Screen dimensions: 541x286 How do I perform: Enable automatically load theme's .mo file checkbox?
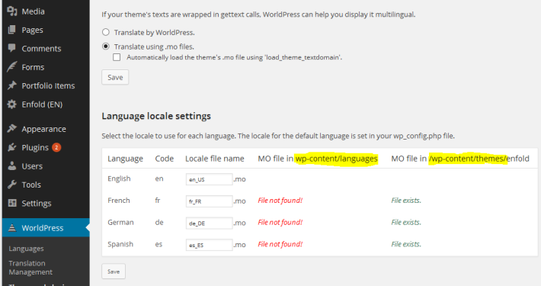click(x=117, y=57)
